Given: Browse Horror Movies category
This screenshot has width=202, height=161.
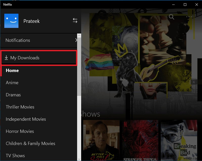Looking at the screenshot, I should (x=20, y=131).
